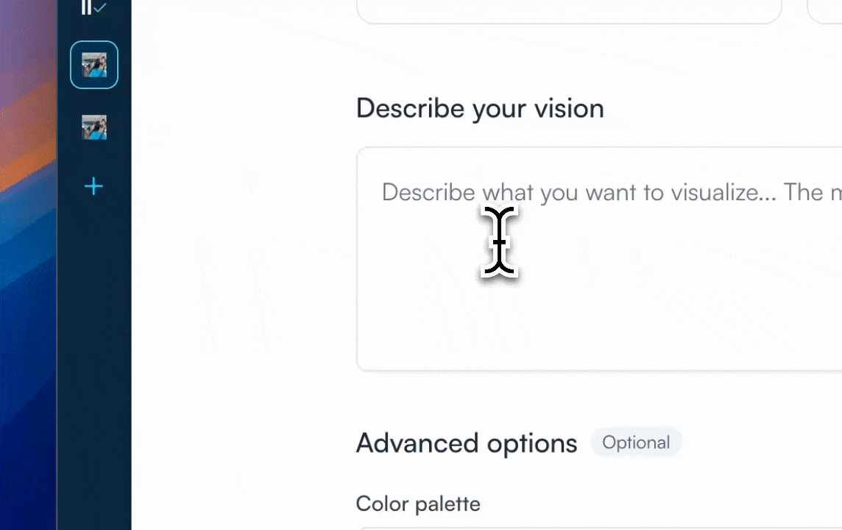Click the partially visible box at top right

coord(826,10)
